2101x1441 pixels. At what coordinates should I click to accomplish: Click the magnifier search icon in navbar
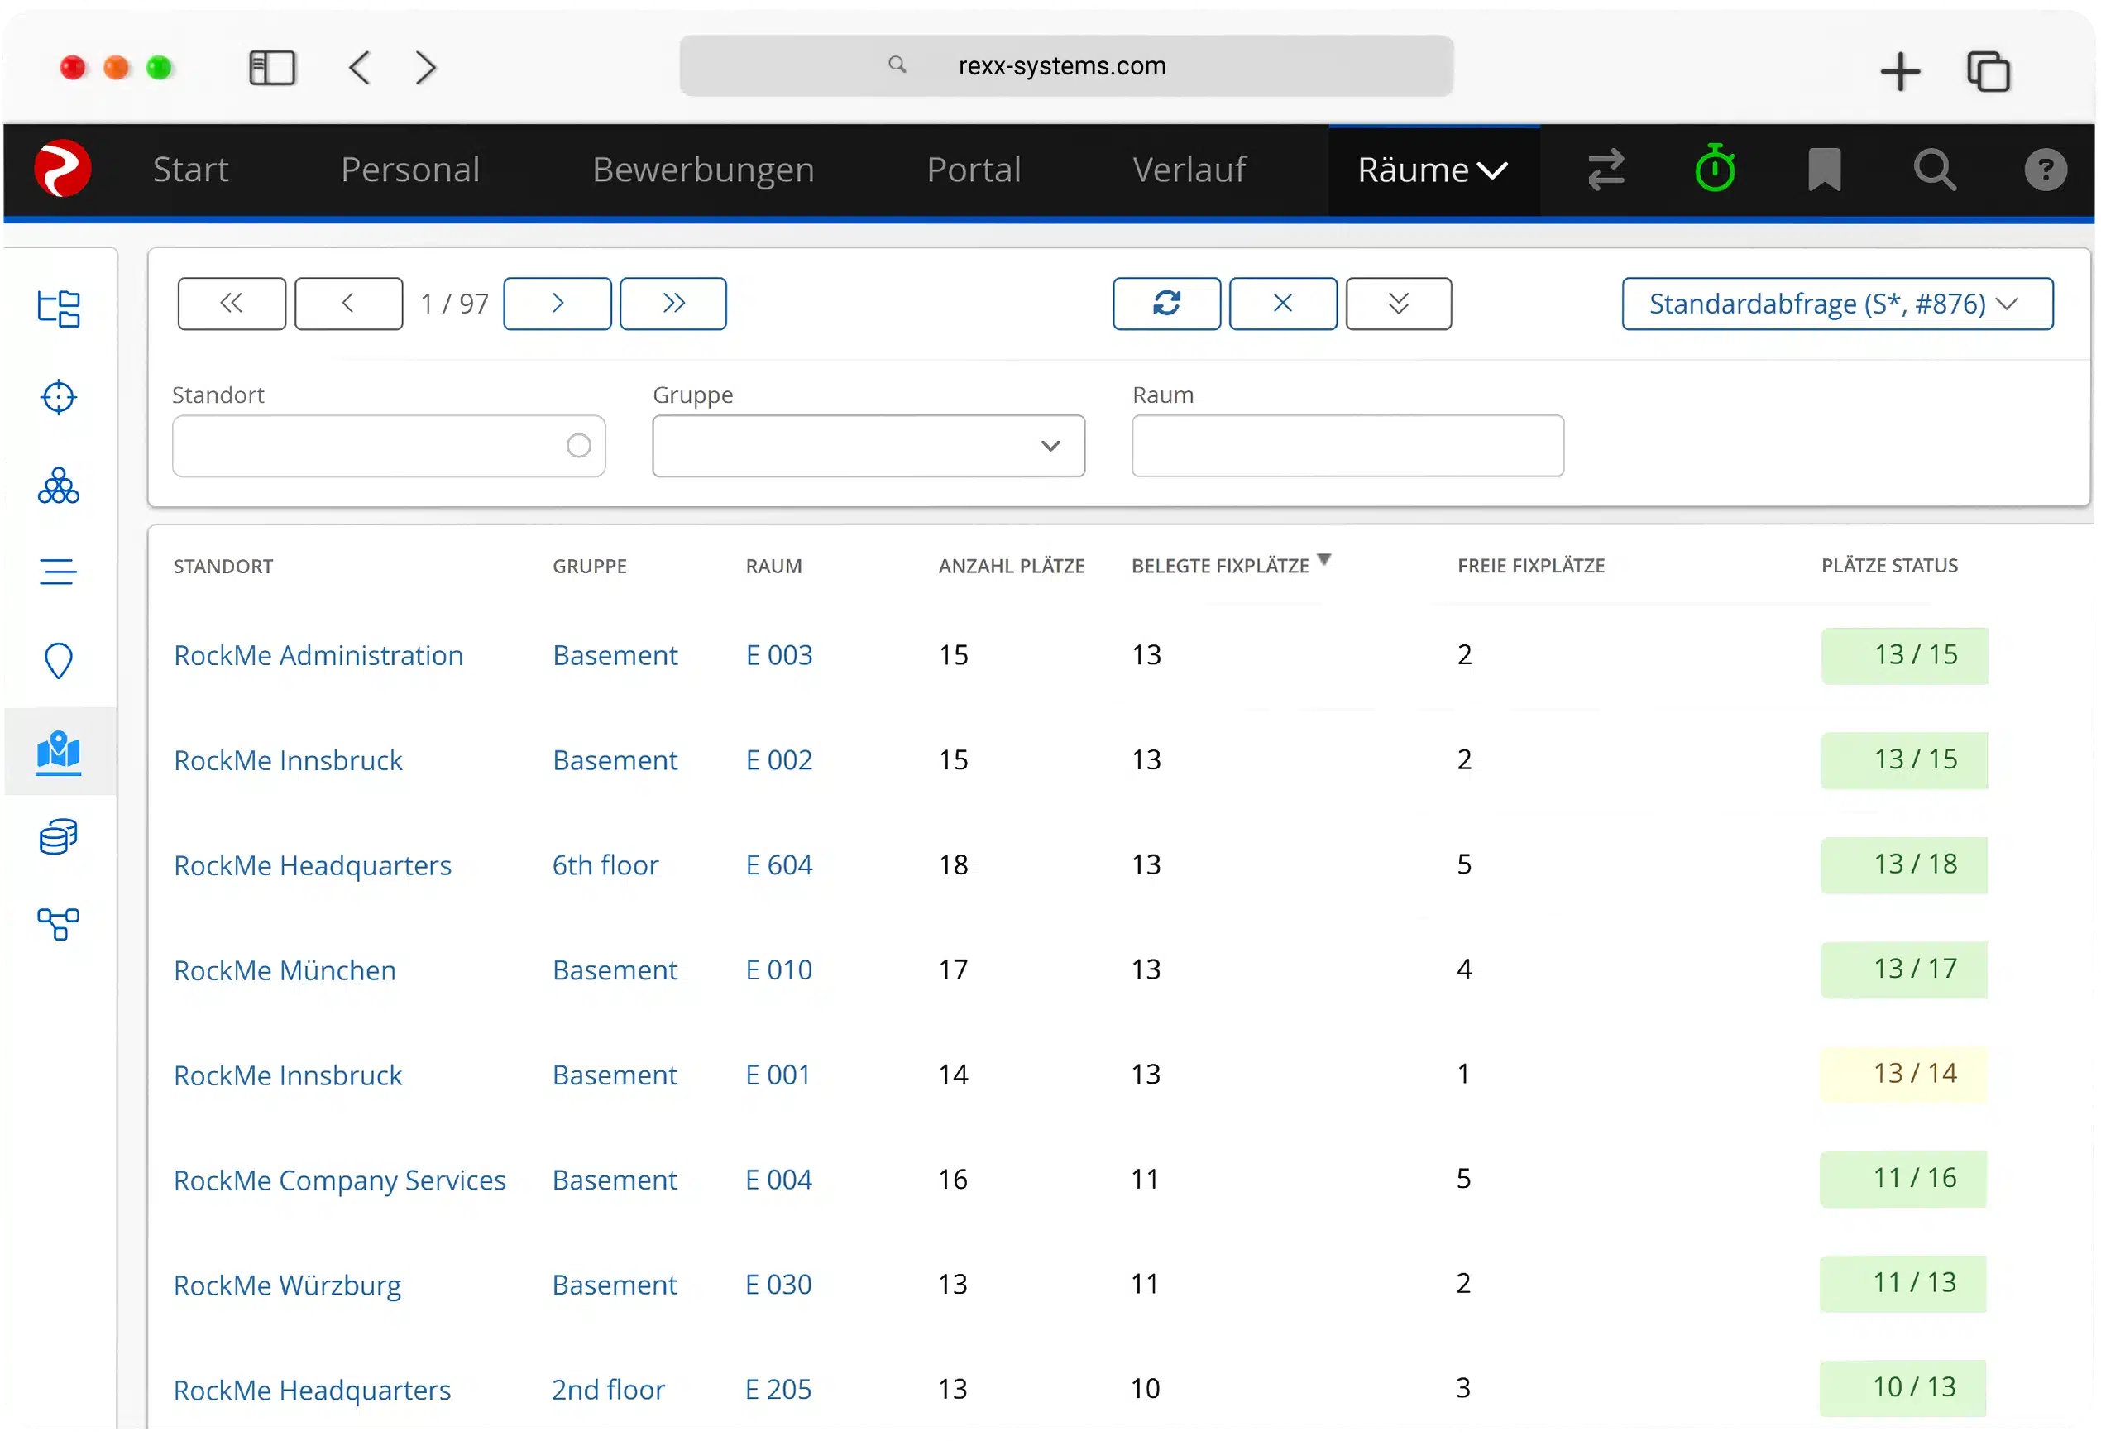(x=1935, y=169)
